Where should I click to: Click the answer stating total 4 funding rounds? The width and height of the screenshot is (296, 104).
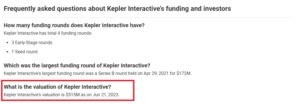click(x=48, y=33)
